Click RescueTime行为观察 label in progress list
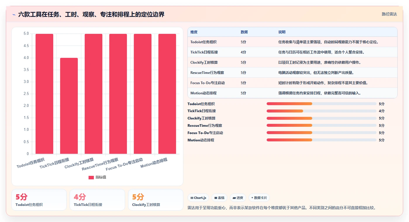This screenshot has height=222, width=409. tap(205, 126)
